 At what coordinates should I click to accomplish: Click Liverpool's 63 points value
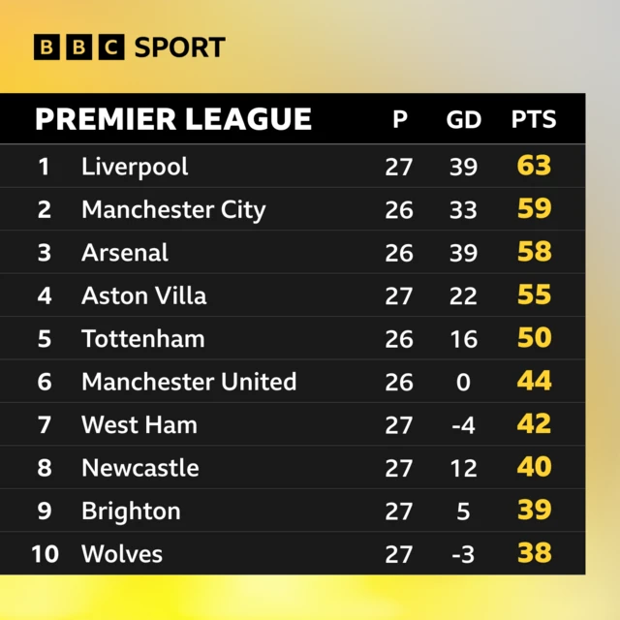(534, 166)
